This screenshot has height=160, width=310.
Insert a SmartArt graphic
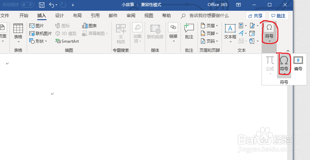point(67,41)
